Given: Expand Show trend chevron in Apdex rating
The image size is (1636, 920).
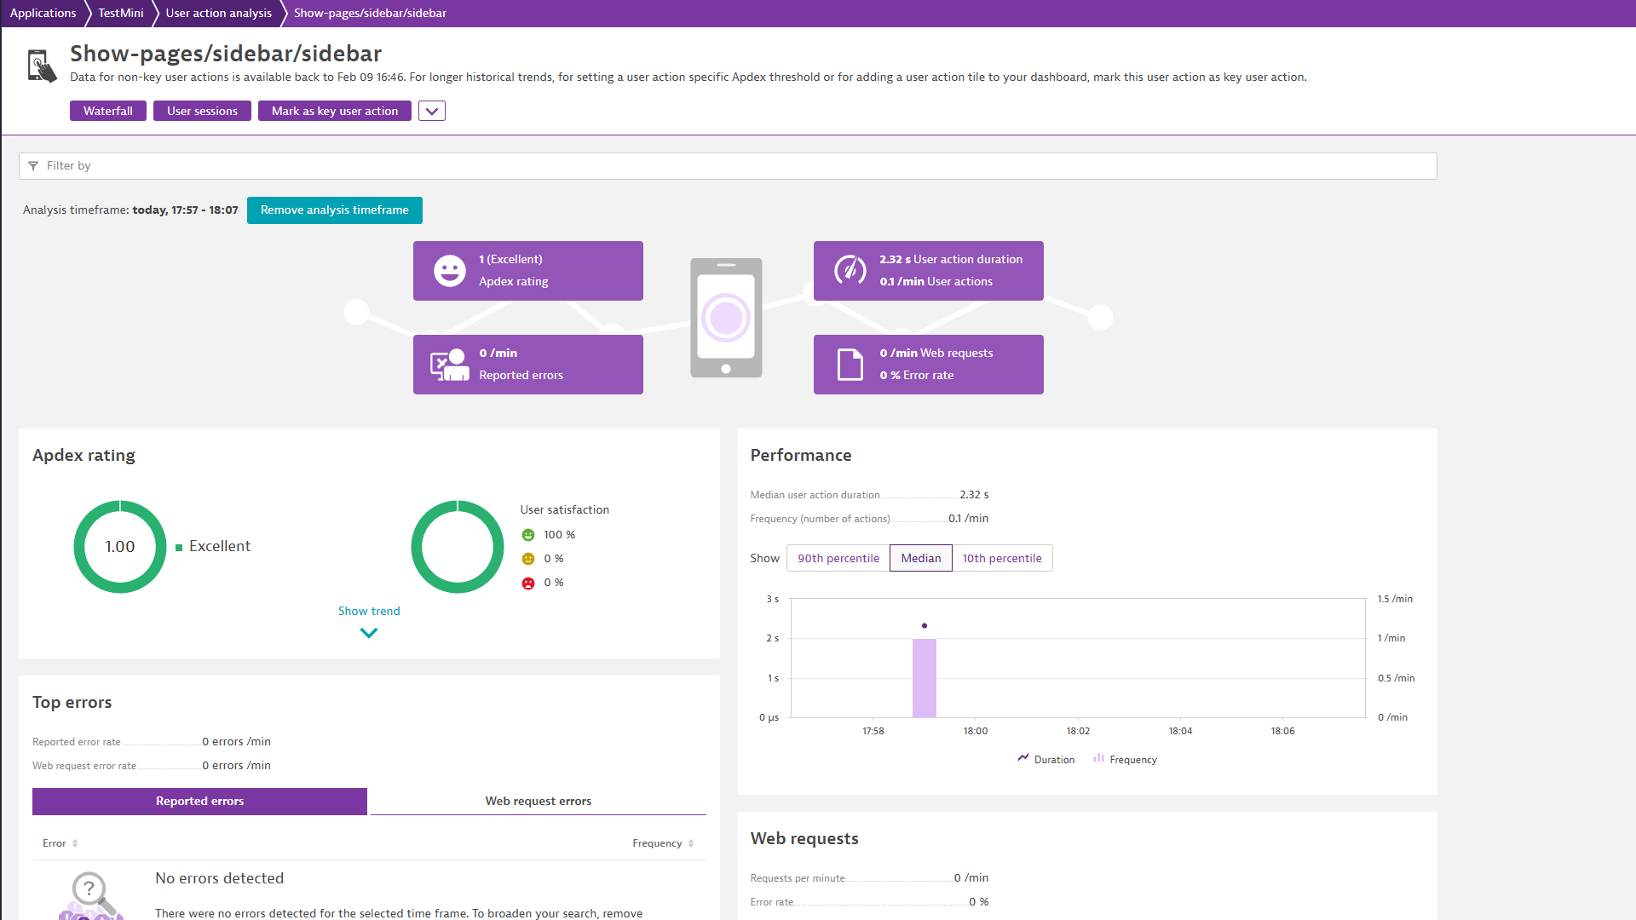Looking at the screenshot, I should point(368,633).
